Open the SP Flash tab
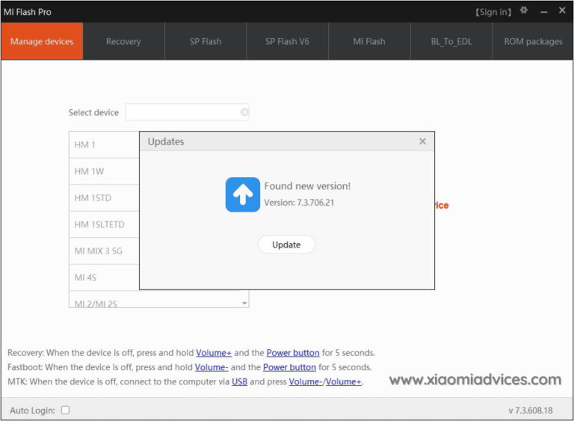The height and width of the screenshot is (421, 574). coord(206,41)
